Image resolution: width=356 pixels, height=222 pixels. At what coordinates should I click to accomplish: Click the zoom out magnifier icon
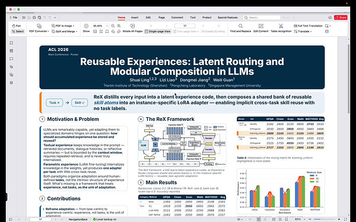point(113,26)
